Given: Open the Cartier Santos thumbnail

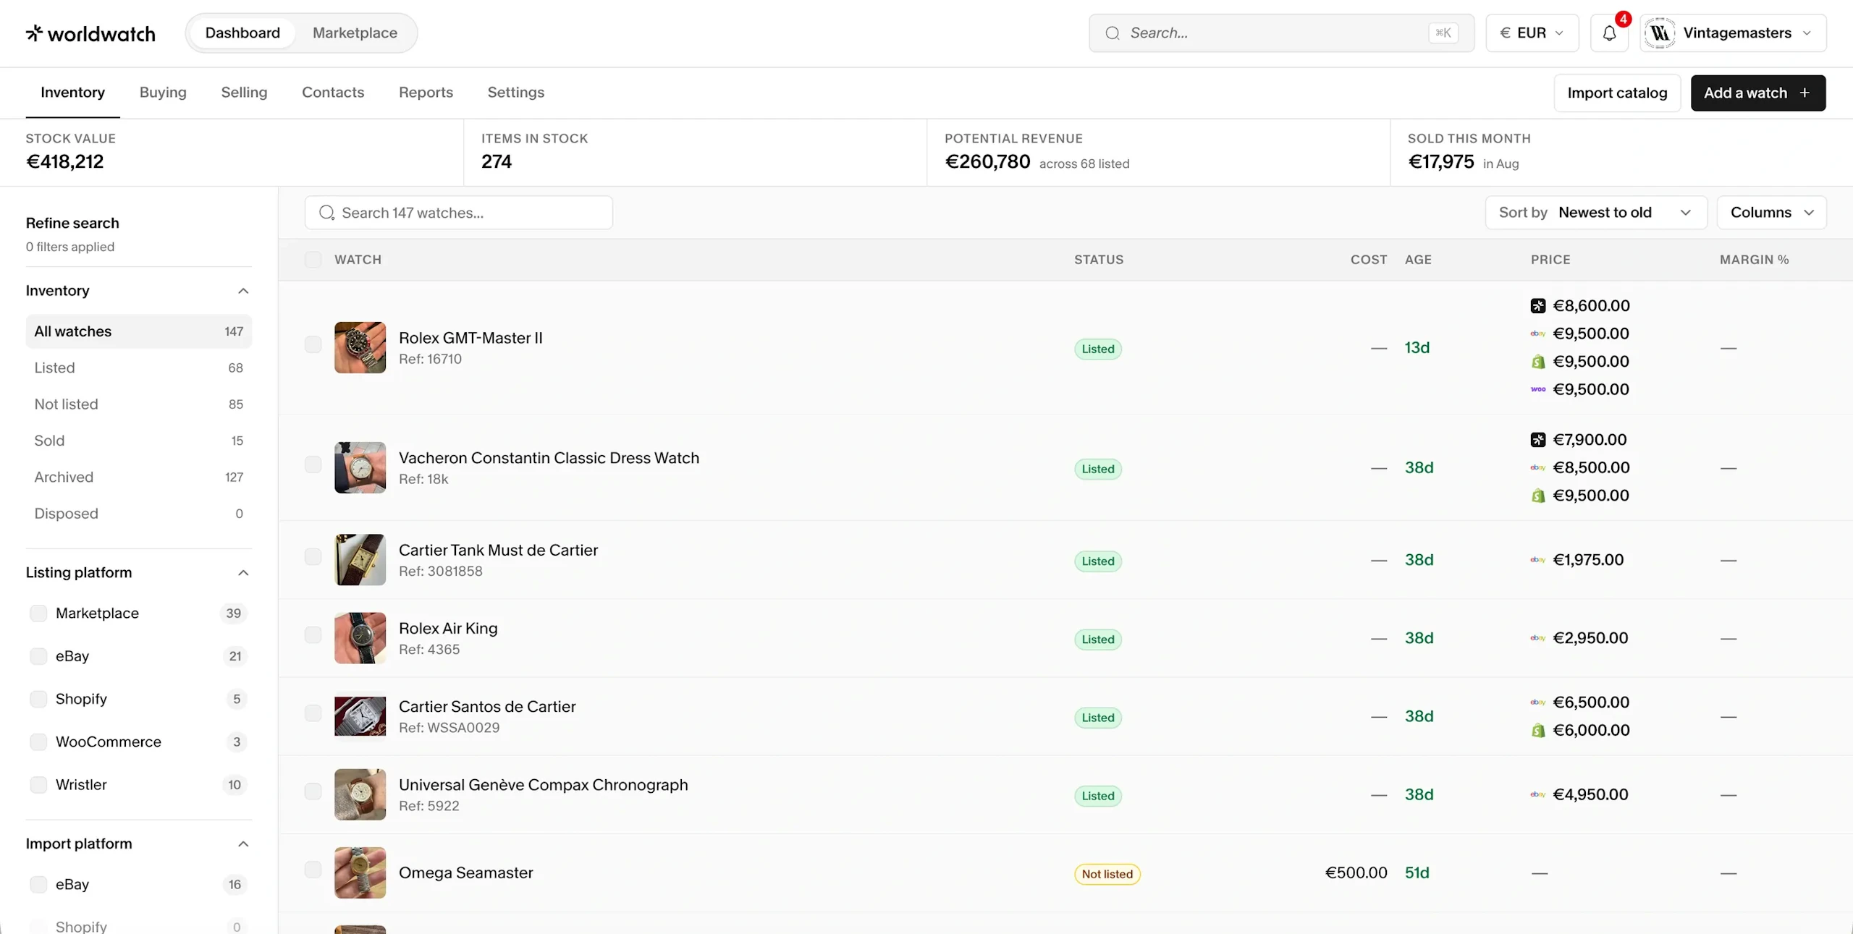Looking at the screenshot, I should pos(360,716).
